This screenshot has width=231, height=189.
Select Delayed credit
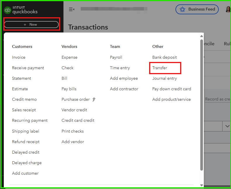click(26, 152)
